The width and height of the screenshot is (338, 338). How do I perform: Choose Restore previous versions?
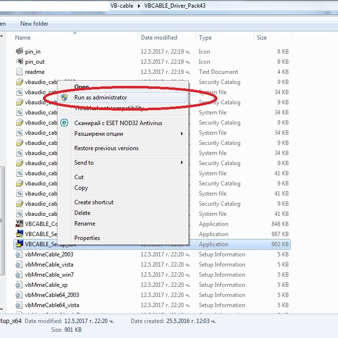(106, 148)
